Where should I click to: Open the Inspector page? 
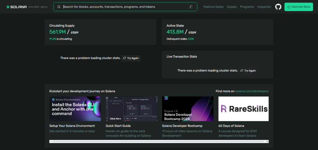point(264,7)
